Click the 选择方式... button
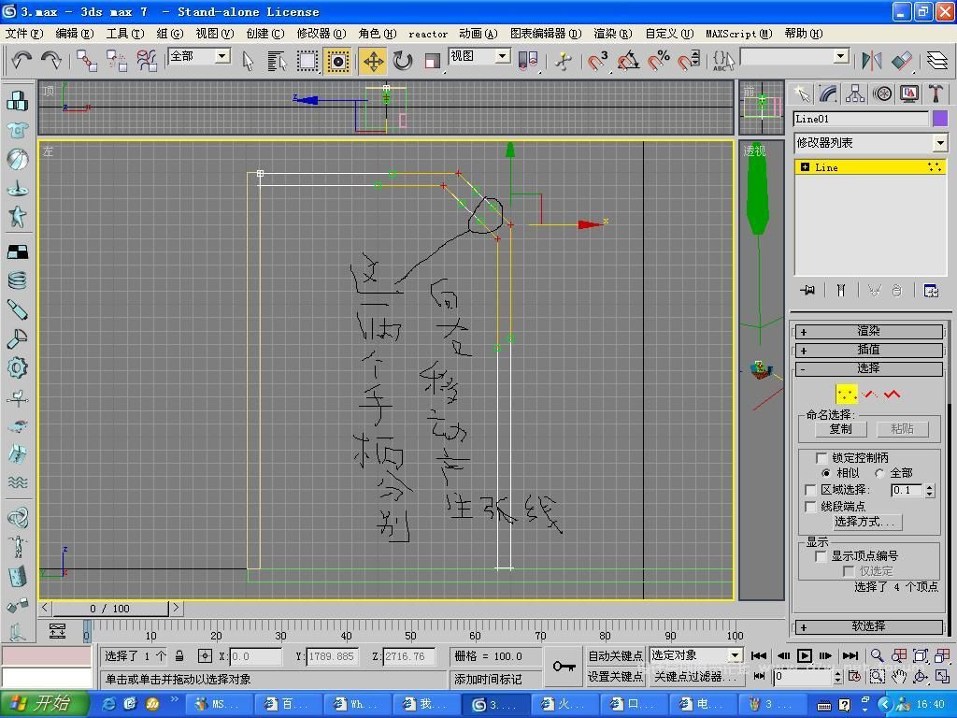This screenshot has width=957, height=718. pos(867,522)
